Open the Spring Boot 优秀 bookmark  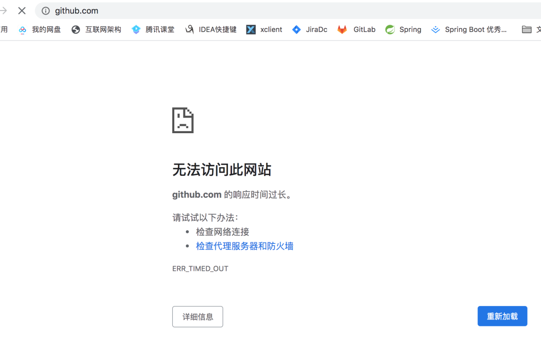click(x=469, y=29)
